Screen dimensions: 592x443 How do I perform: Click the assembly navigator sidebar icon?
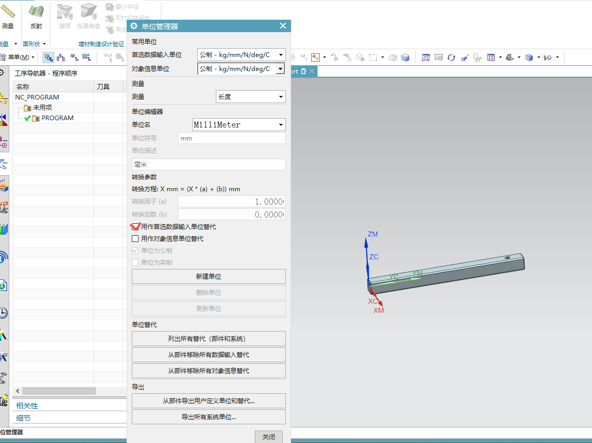tap(4, 99)
